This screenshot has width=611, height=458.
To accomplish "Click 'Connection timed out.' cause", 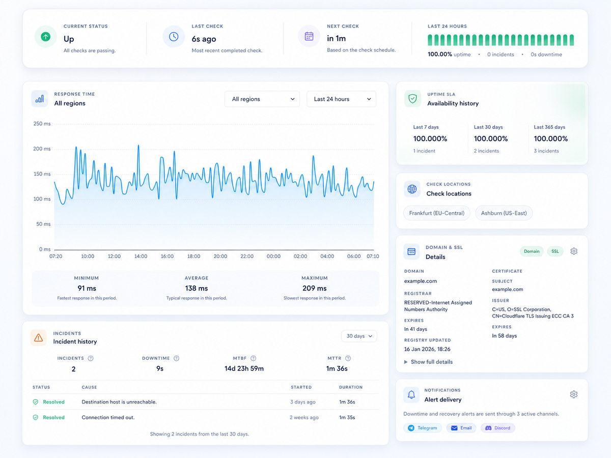I will click(x=108, y=417).
